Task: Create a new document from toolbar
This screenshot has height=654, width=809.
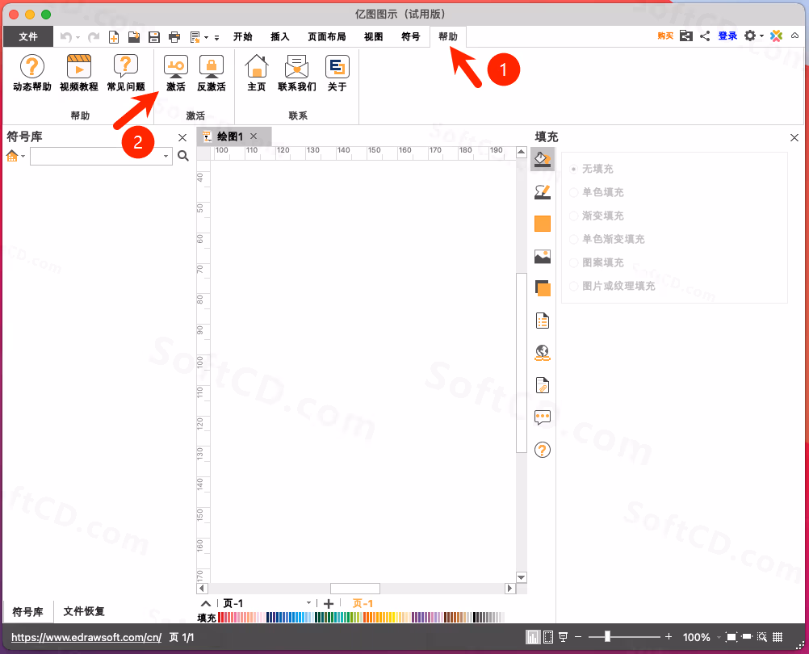Action: 114,36
